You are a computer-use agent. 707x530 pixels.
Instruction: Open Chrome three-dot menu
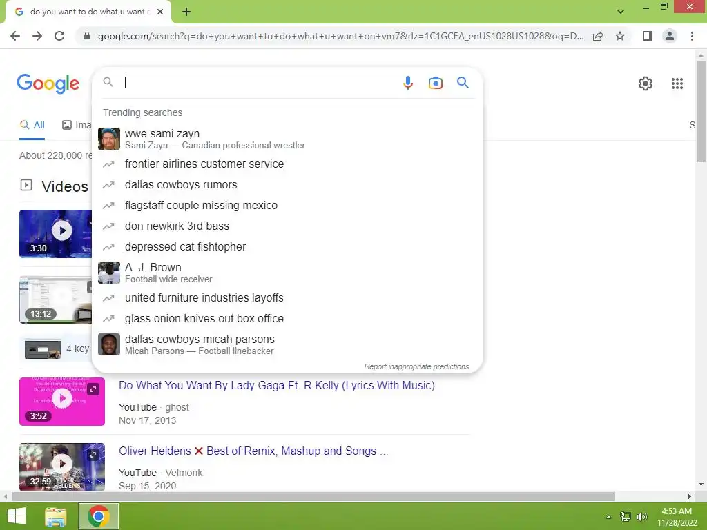tap(692, 36)
